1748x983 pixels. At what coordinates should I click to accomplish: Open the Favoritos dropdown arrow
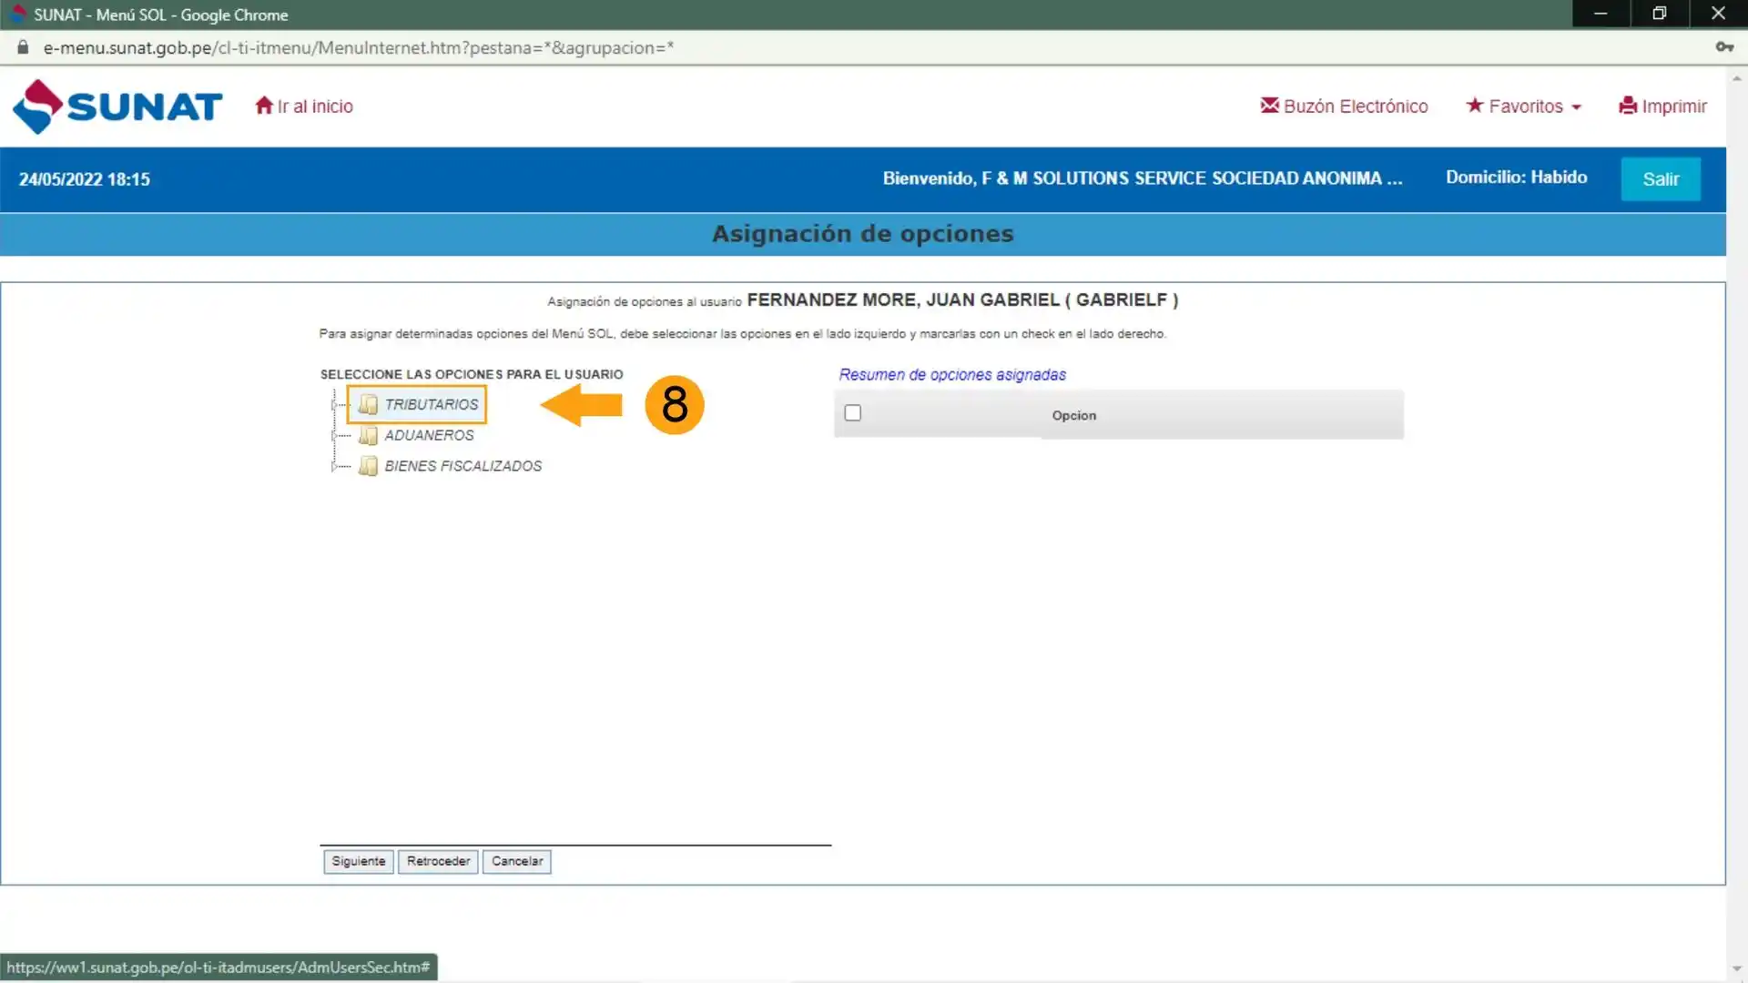(x=1576, y=107)
